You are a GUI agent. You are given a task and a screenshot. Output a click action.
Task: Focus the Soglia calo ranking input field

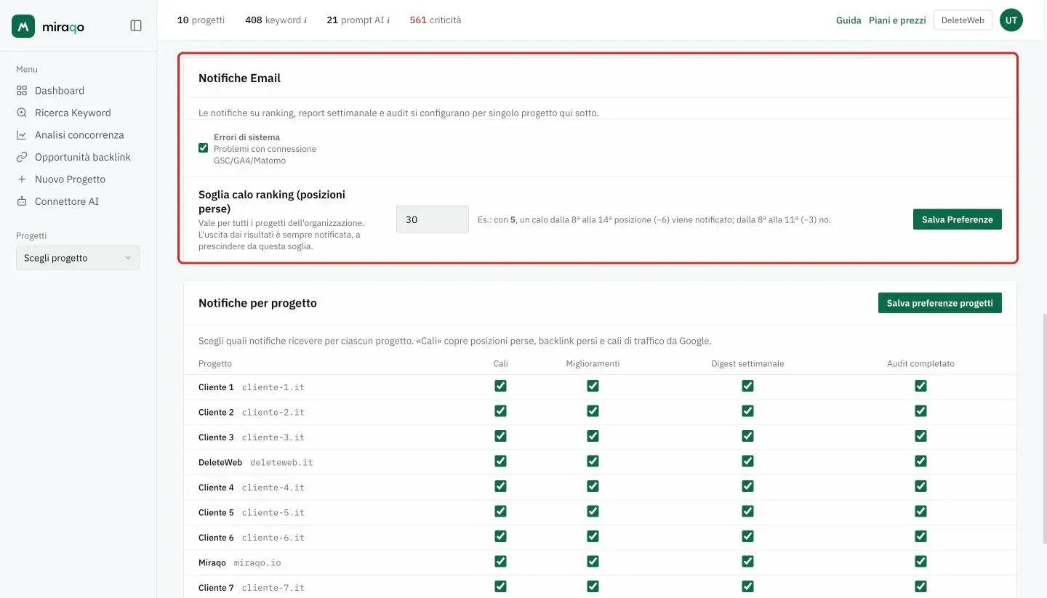pos(432,219)
